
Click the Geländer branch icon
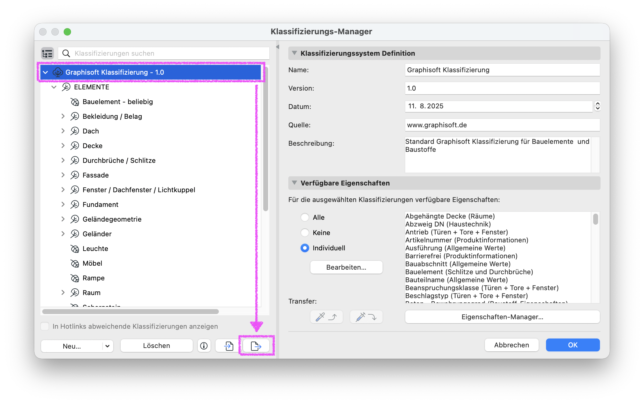point(75,234)
